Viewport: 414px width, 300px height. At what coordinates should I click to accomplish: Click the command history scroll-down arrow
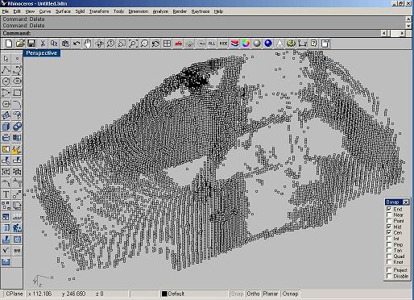[x=408, y=26]
